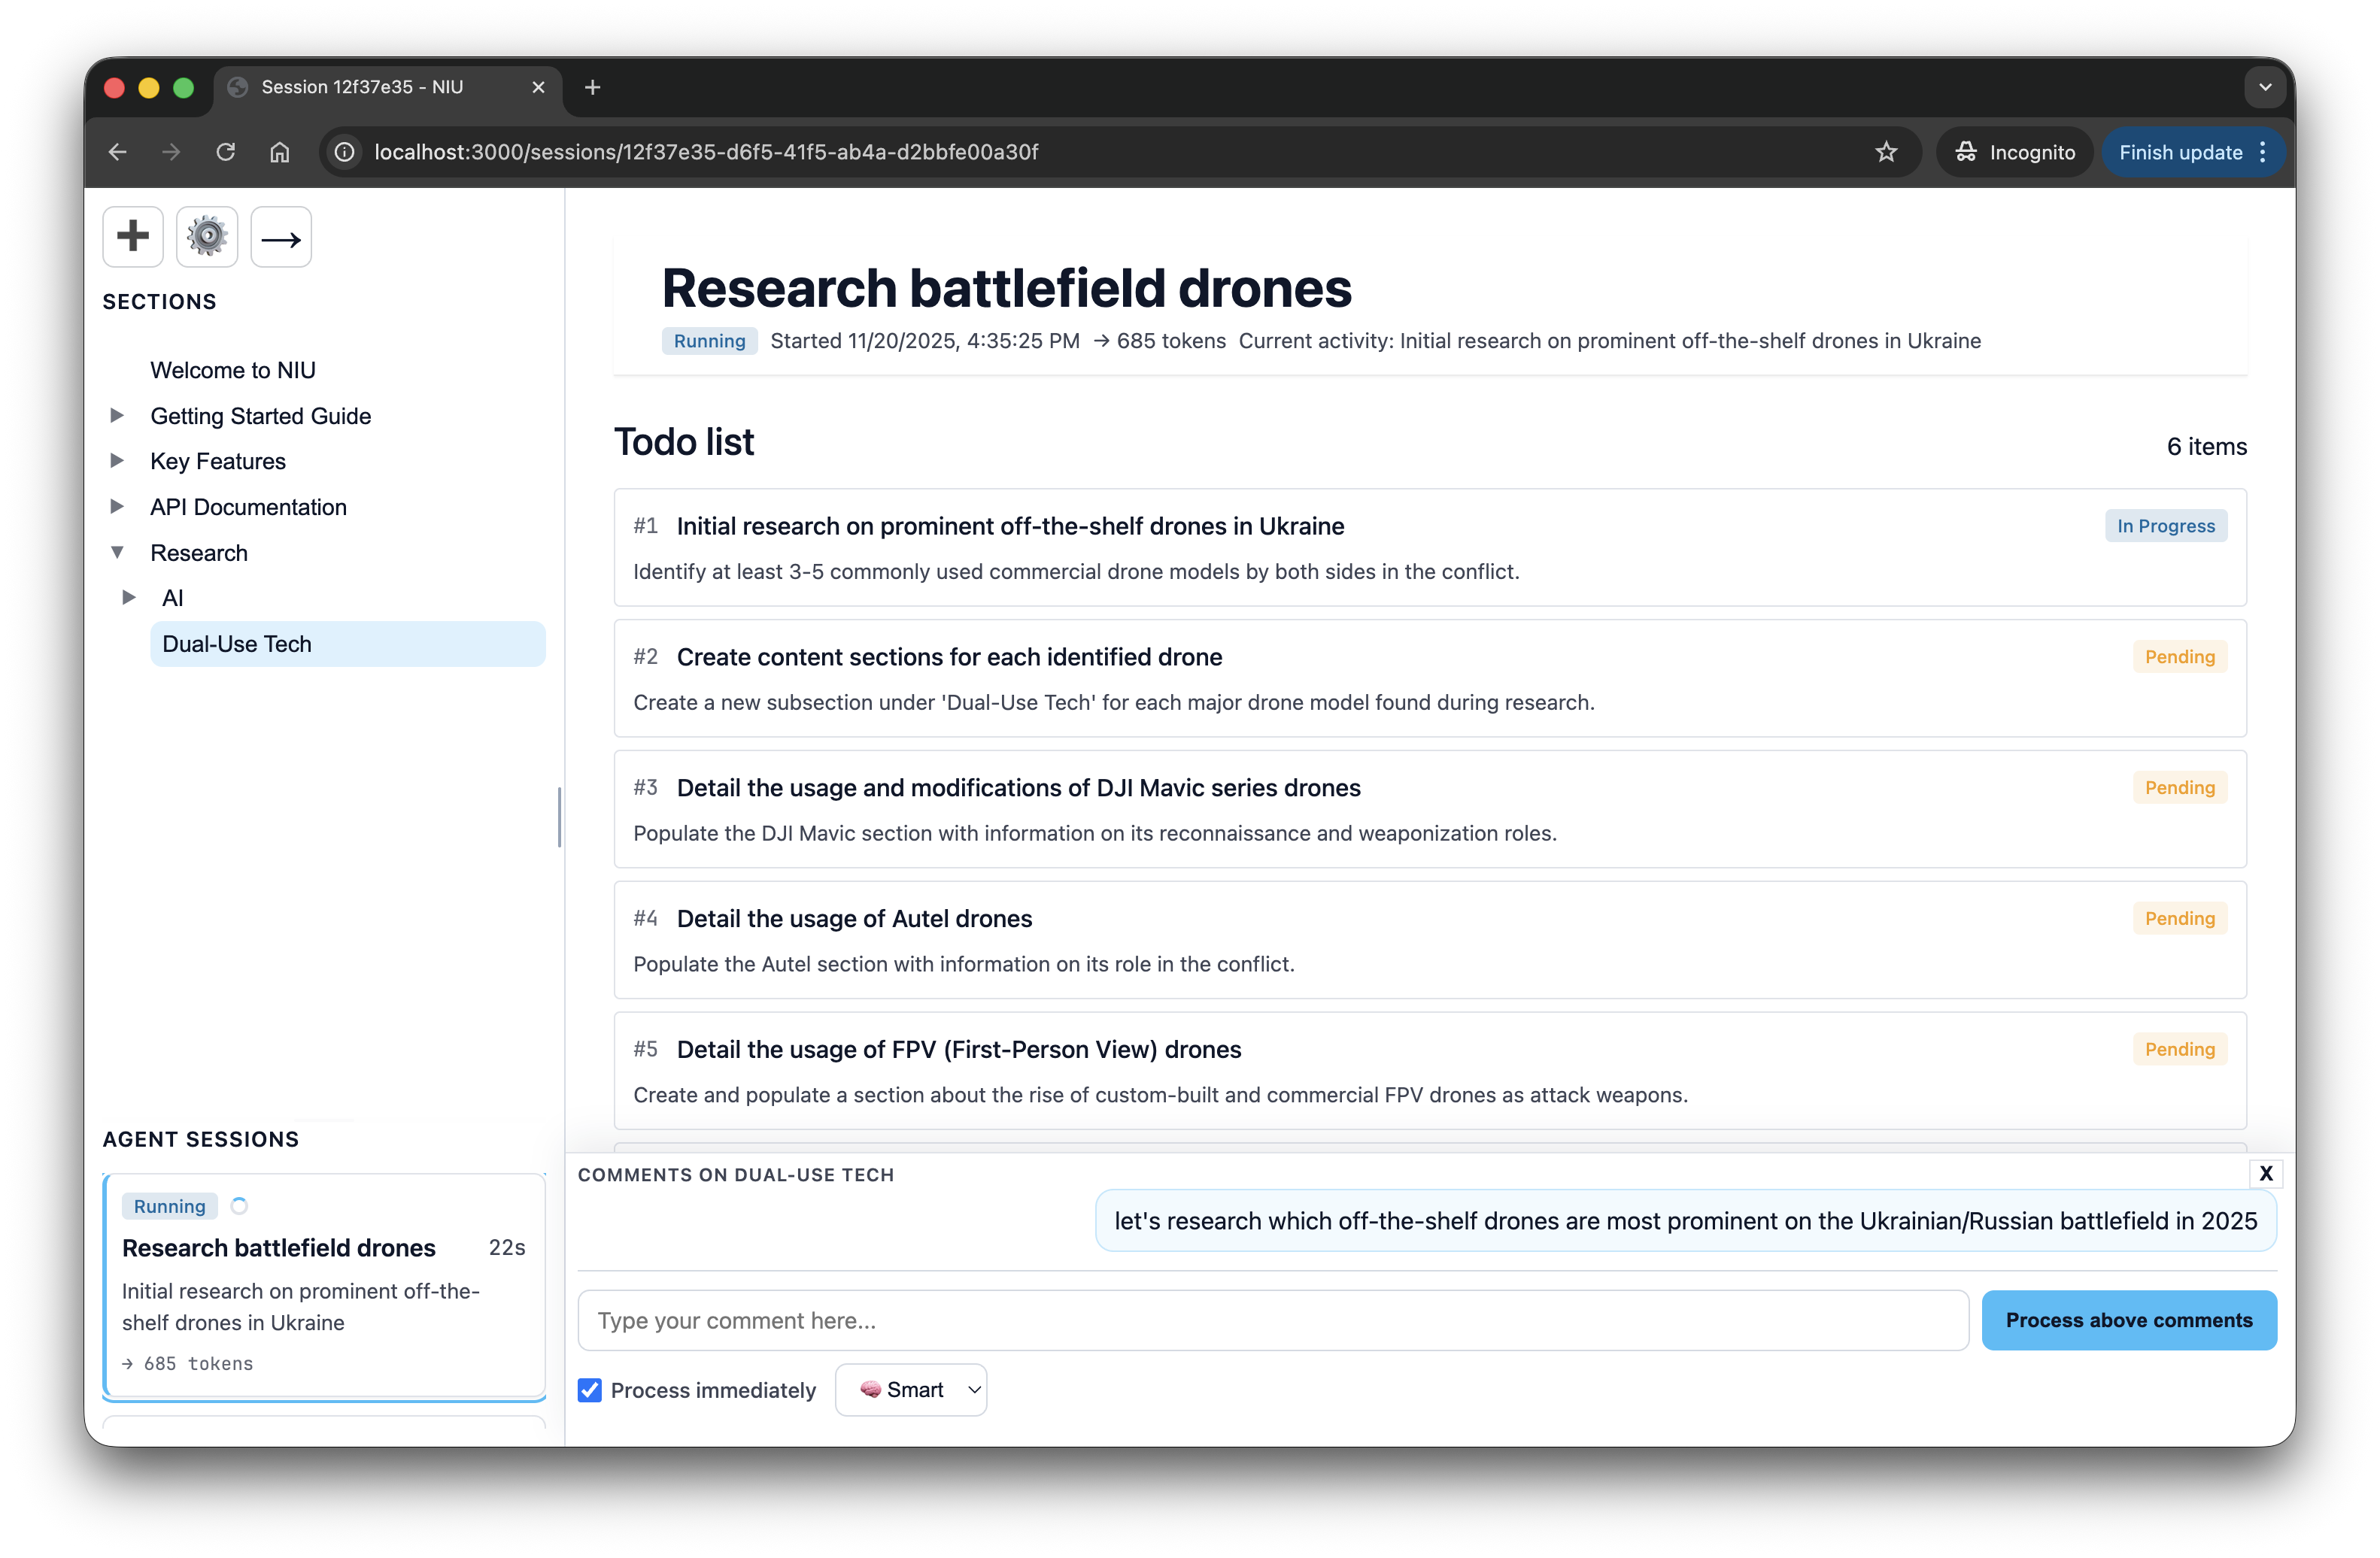Click Pending badge on todo #2
The height and width of the screenshot is (1558, 2380).
point(2180,656)
